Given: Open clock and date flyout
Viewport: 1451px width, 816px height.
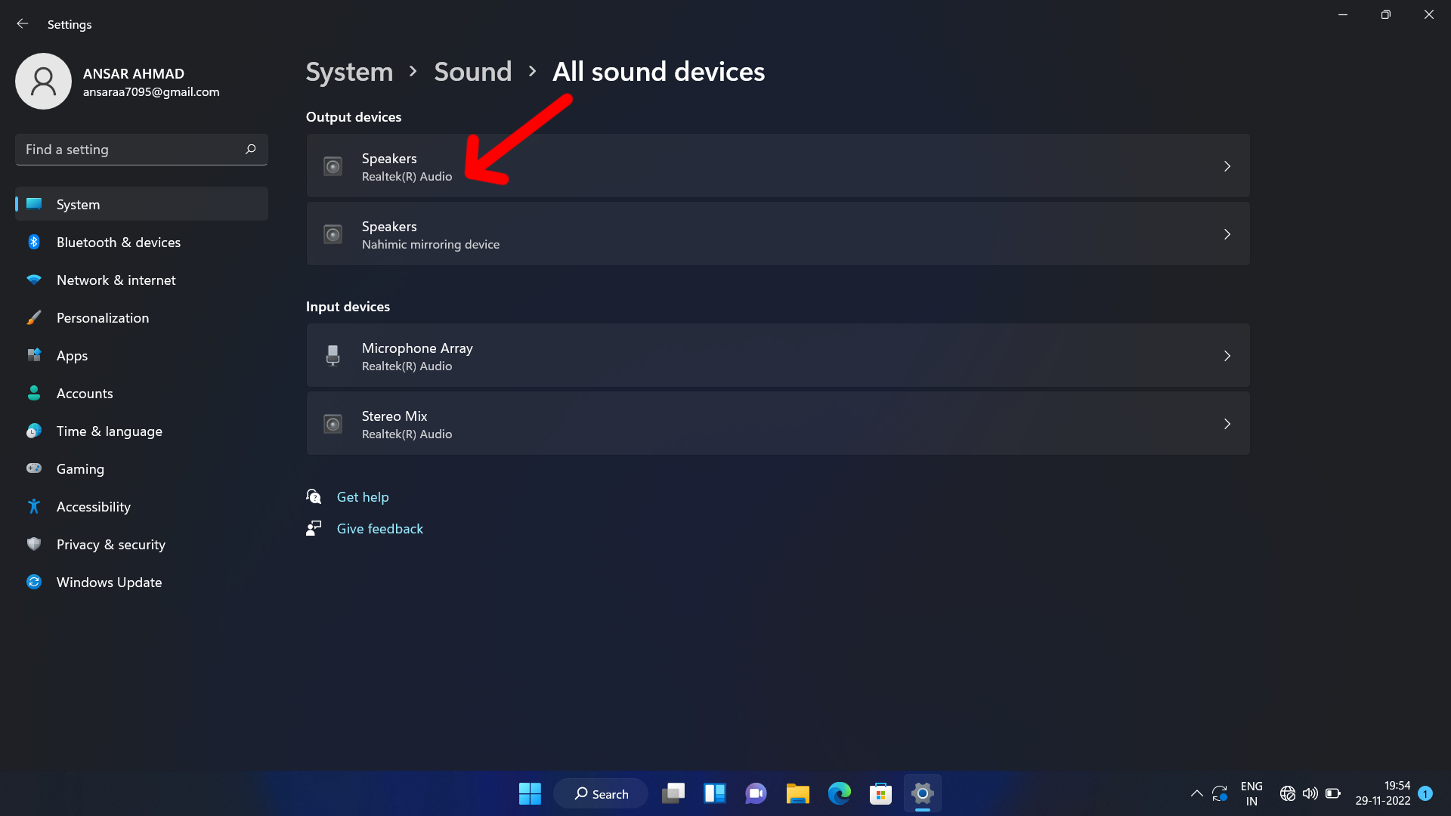Looking at the screenshot, I should (x=1382, y=793).
